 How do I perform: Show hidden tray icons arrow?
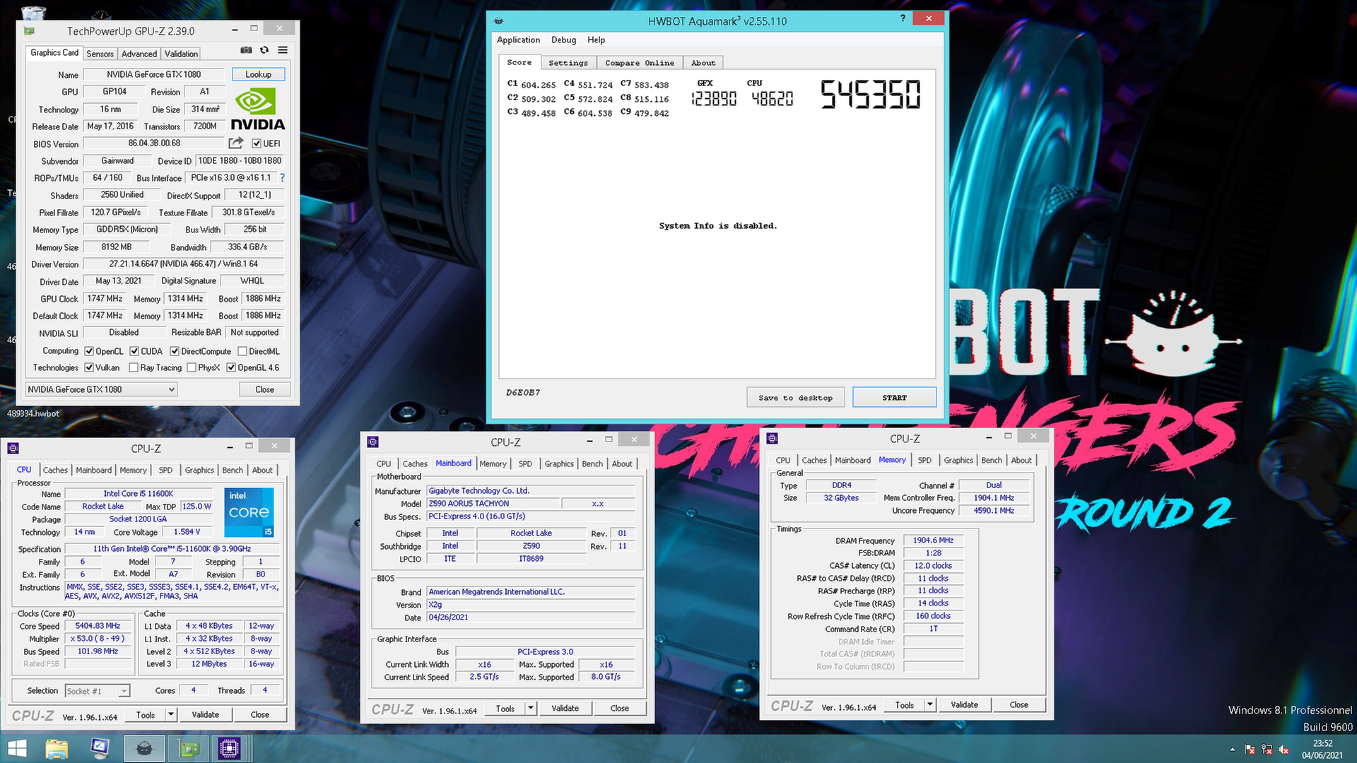(1233, 750)
